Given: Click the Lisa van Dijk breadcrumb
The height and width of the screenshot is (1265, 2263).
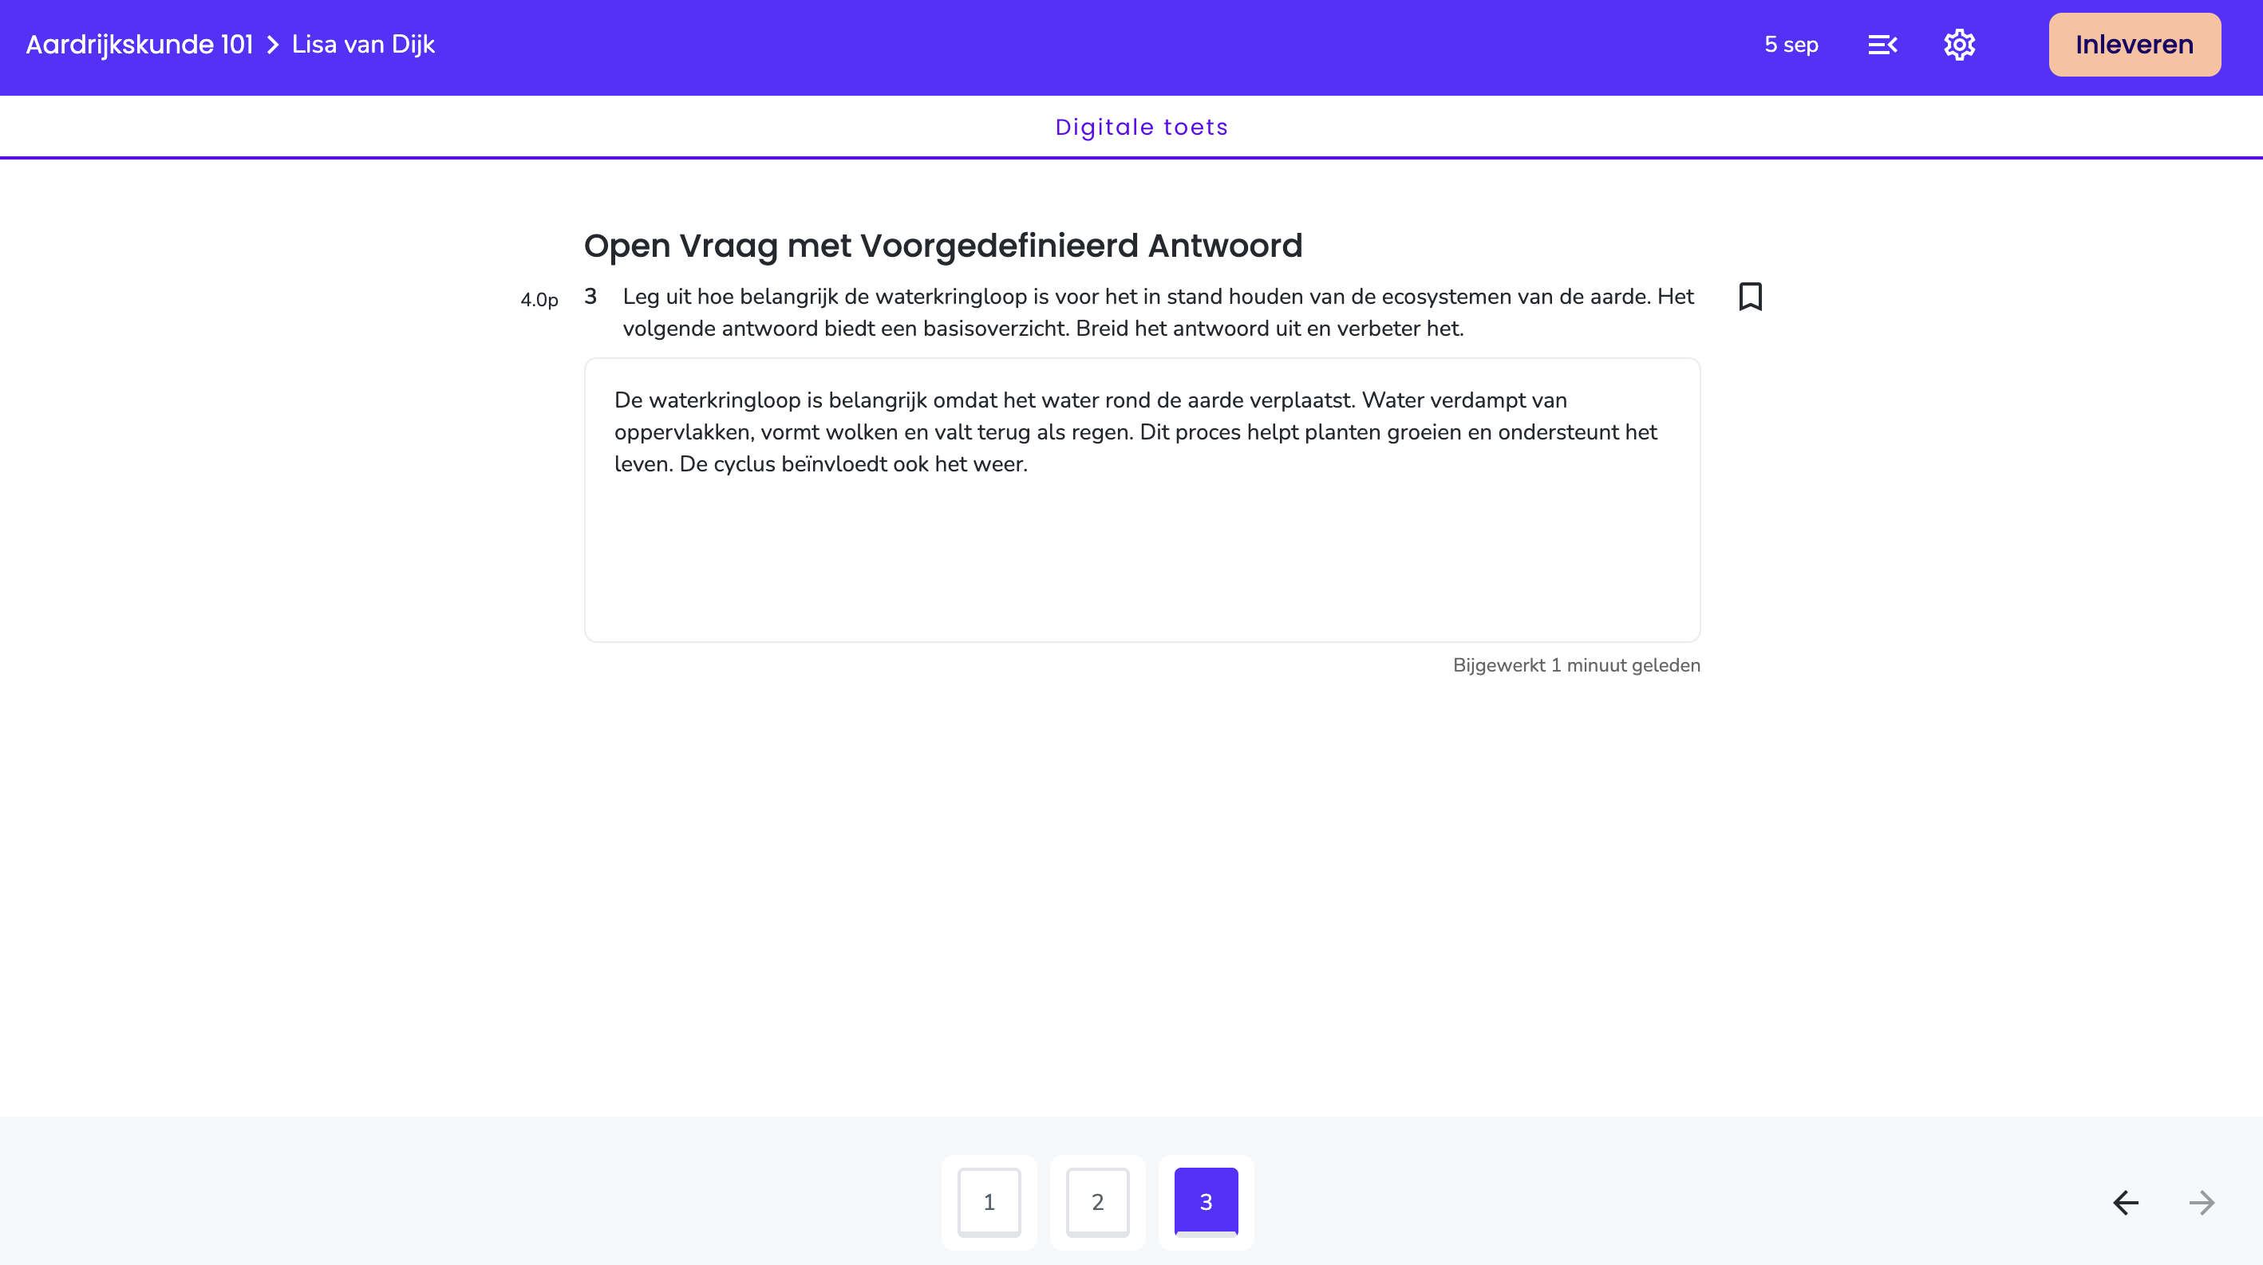Looking at the screenshot, I should 363,45.
